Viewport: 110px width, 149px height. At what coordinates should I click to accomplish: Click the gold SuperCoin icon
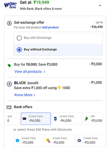[59, 88]
